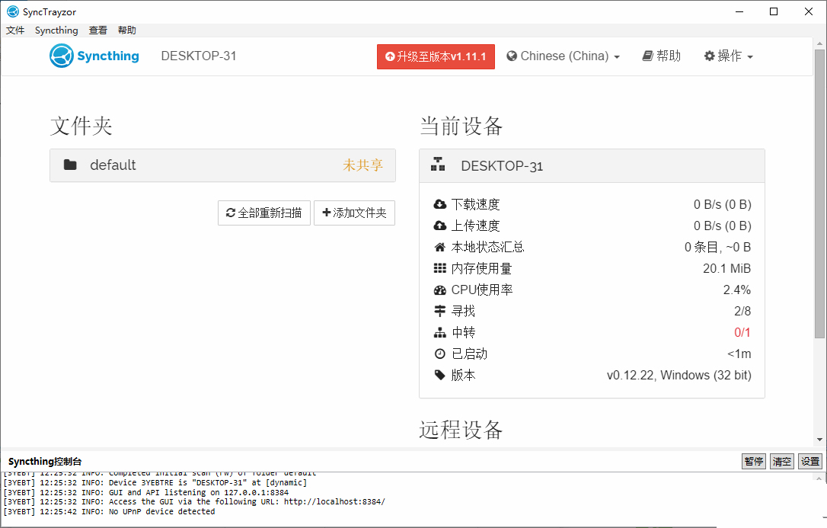Click the 20.1 MiB memory value
The image size is (827, 528).
pyautogui.click(x=726, y=268)
